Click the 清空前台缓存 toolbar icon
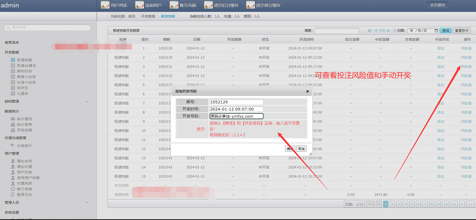The height and width of the screenshot is (220, 476). click(250, 5)
